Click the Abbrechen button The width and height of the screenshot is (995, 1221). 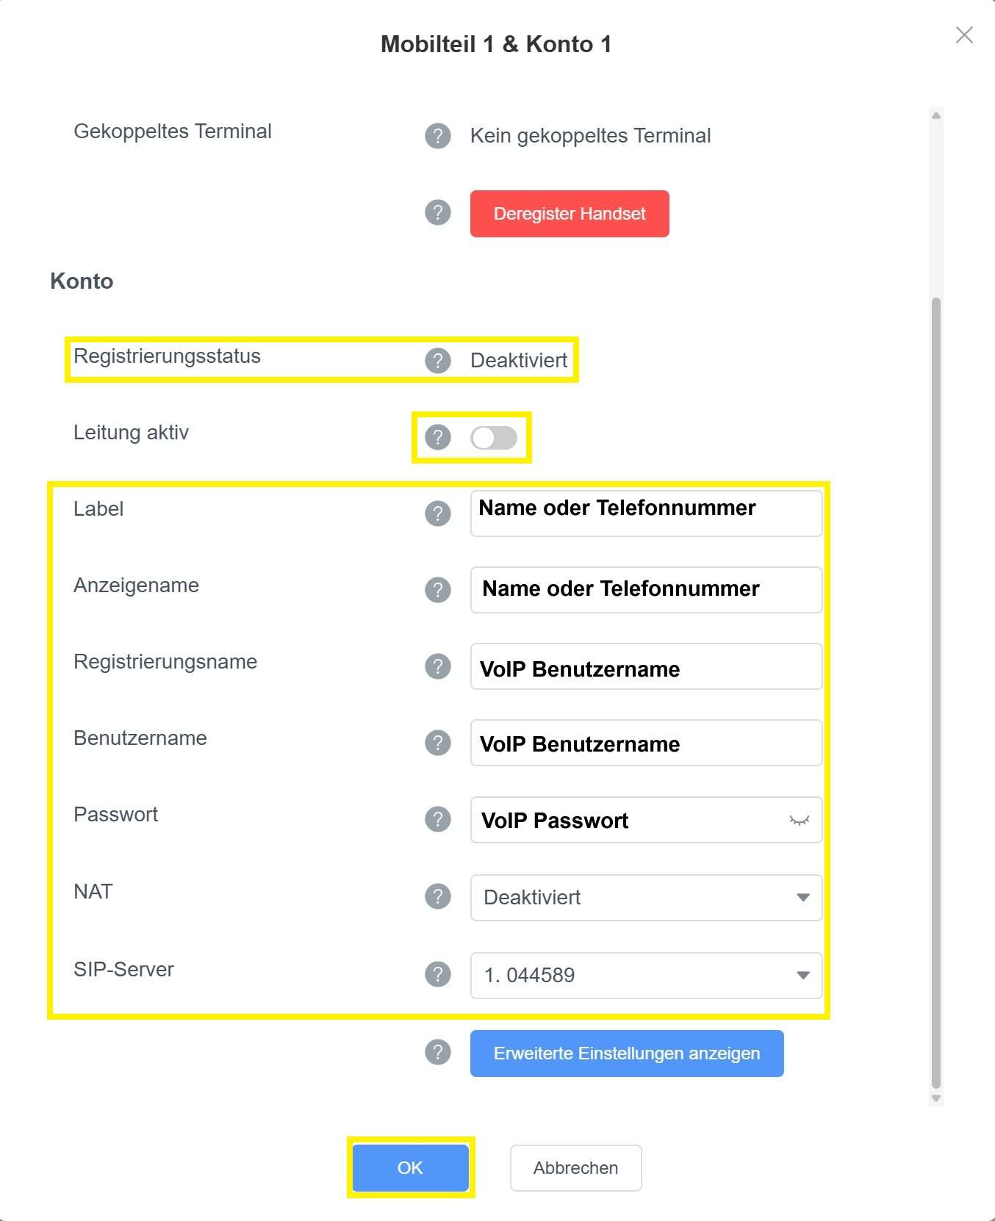[575, 1167]
